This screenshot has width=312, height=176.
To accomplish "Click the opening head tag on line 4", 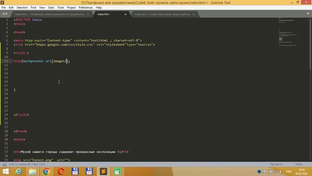I will (x=19, y=32).
